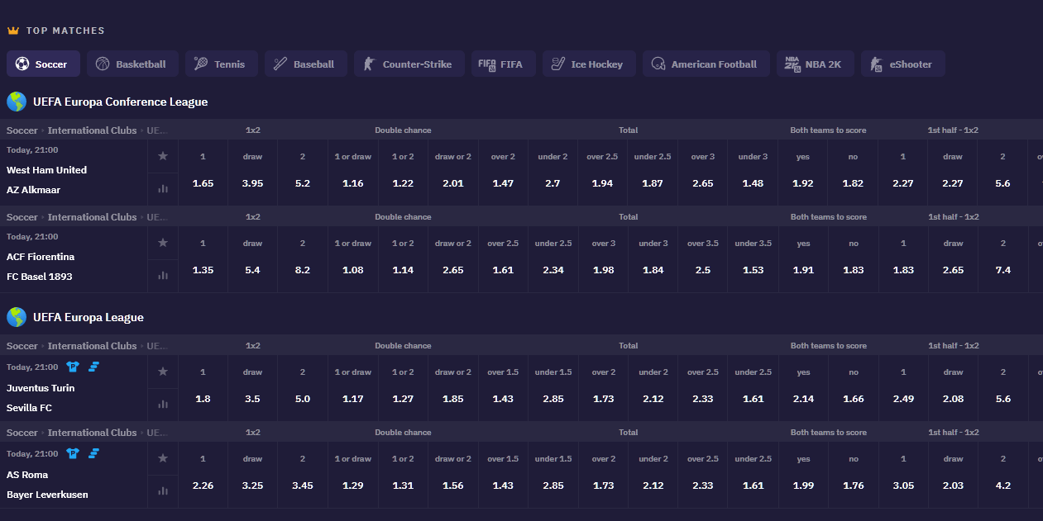
Task: Bet on West Ham win at 1.65
Action: [203, 183]
